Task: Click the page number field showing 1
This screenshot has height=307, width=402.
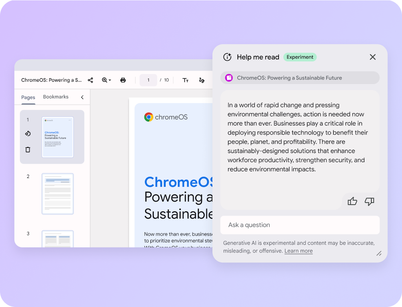Action: pos(148,80)
